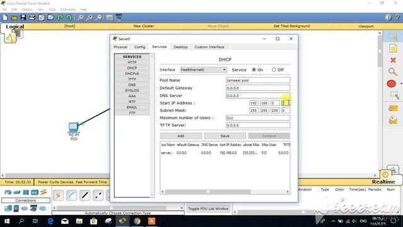The width and height of the screenshot is (403, 227).
Task: Print using the printer toolbar icon
Action: (x=32, y=18)
